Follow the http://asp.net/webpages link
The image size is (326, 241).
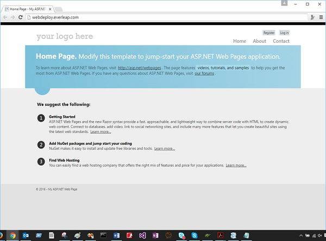[x=140, y=68]
